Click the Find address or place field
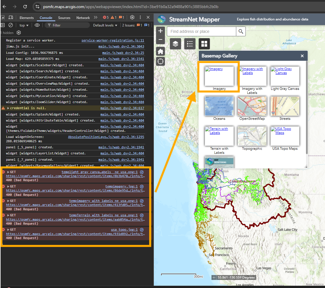The height and width of the screenshot is (288, 325). (201, 31)
